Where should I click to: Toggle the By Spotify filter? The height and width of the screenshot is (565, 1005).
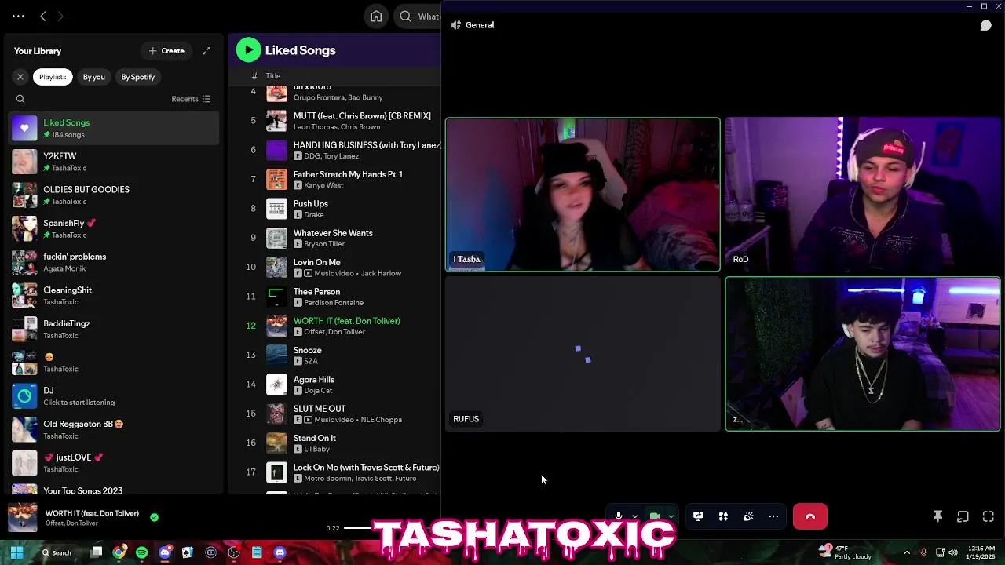tap(138, 77)
